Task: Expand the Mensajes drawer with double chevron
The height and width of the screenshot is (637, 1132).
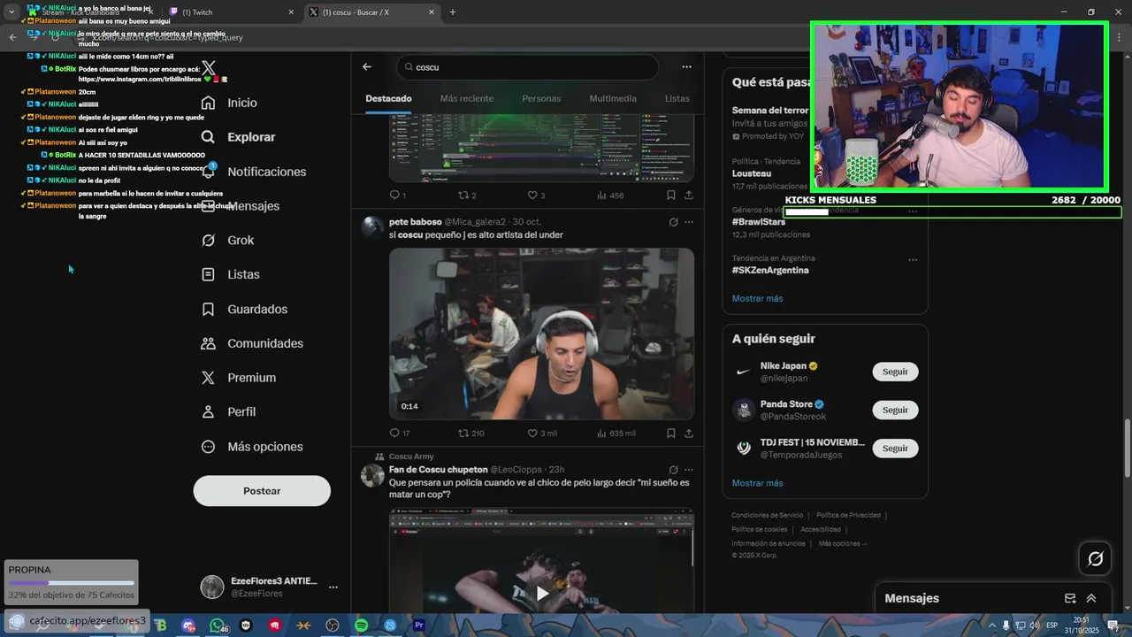Action: pos(1091,599)
